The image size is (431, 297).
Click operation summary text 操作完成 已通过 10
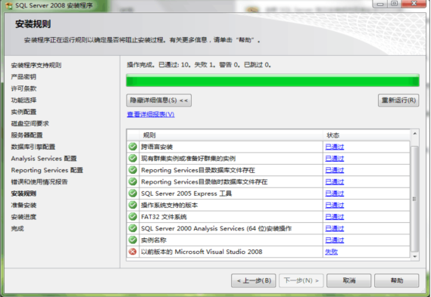pos(199,65)
